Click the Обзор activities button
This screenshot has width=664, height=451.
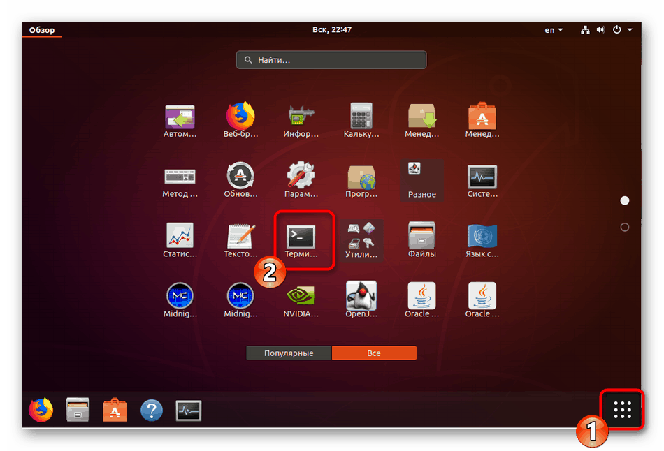[41, 29]
